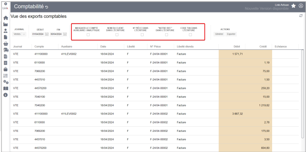This screenshot has height=152, width=306.
Task: Click the credit value 1 219,82
Action: click(265, 105)
